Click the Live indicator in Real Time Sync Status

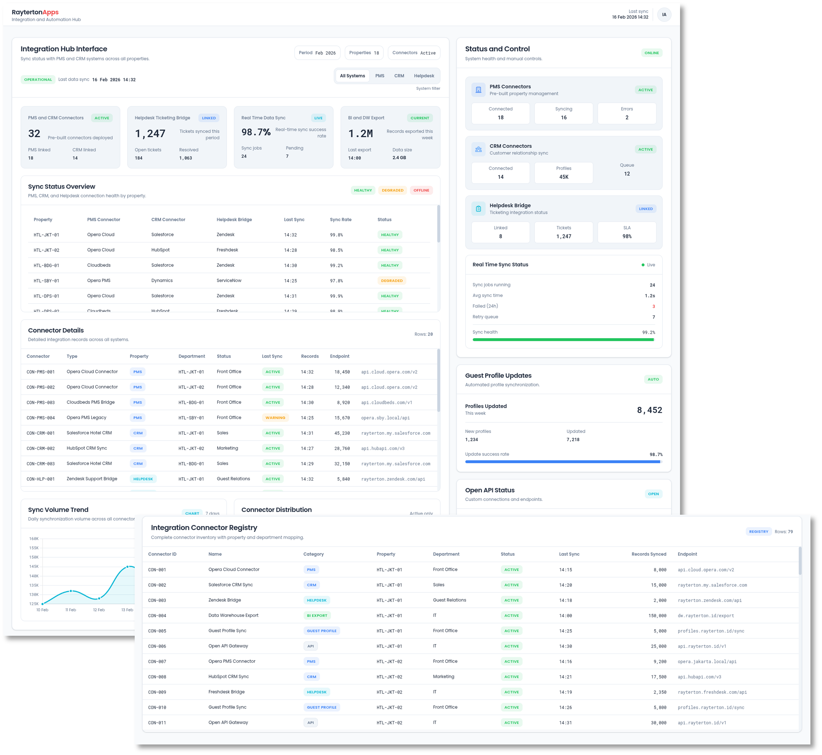pos(648,265)
